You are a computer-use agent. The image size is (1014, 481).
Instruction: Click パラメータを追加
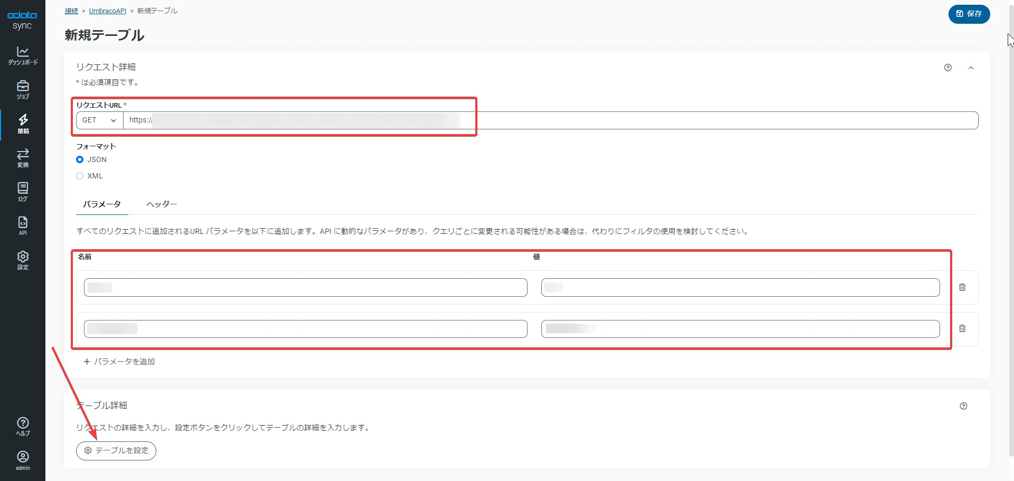pos(119,362)
